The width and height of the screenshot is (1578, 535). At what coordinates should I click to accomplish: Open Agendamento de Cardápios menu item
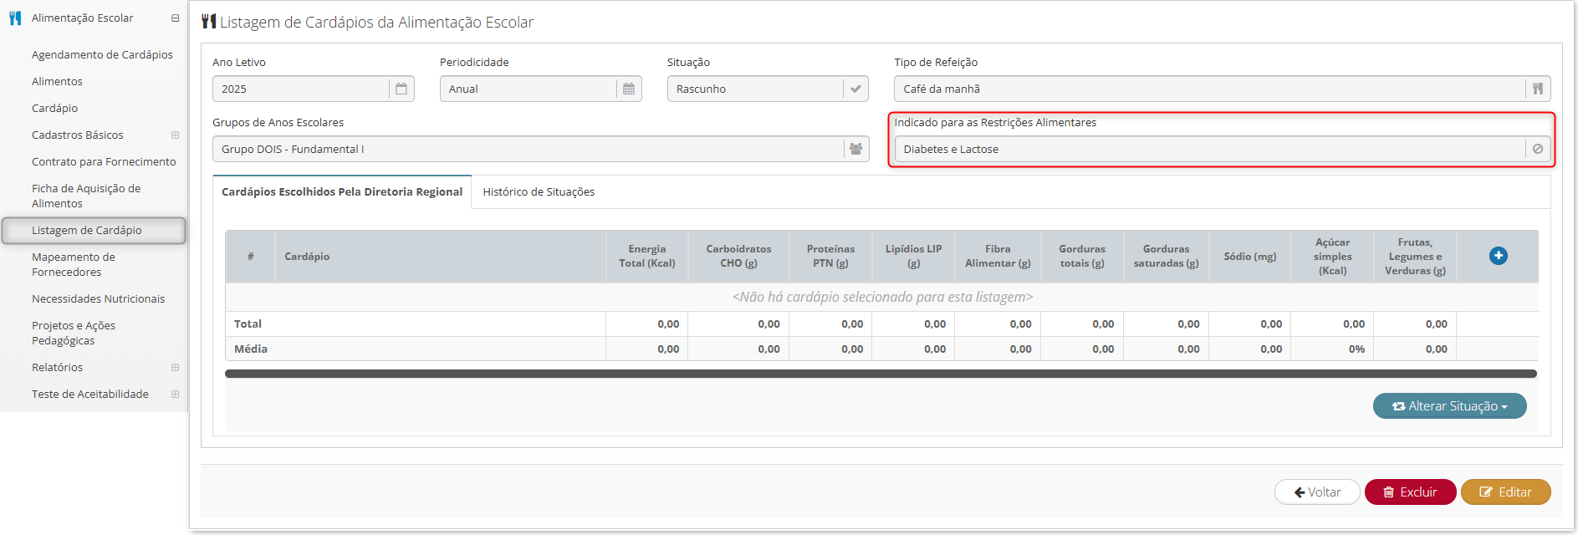[x=102, y=54]
